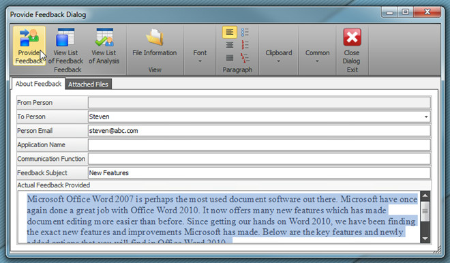This screenshot has width=450, height=263.
Task: Click the 'Person Email' label
Action: (35, 131)
